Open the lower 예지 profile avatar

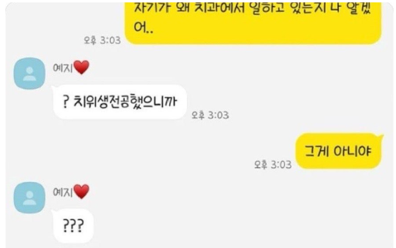pyautogui.click(x=29, y=197)
